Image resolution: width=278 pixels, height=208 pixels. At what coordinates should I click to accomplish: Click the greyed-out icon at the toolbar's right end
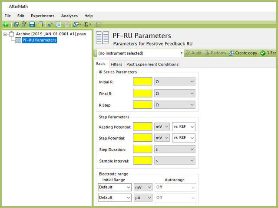tap(99, 24)
